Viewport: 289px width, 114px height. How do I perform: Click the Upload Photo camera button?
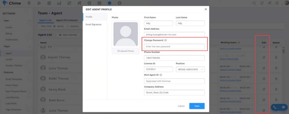pos(125,51)
